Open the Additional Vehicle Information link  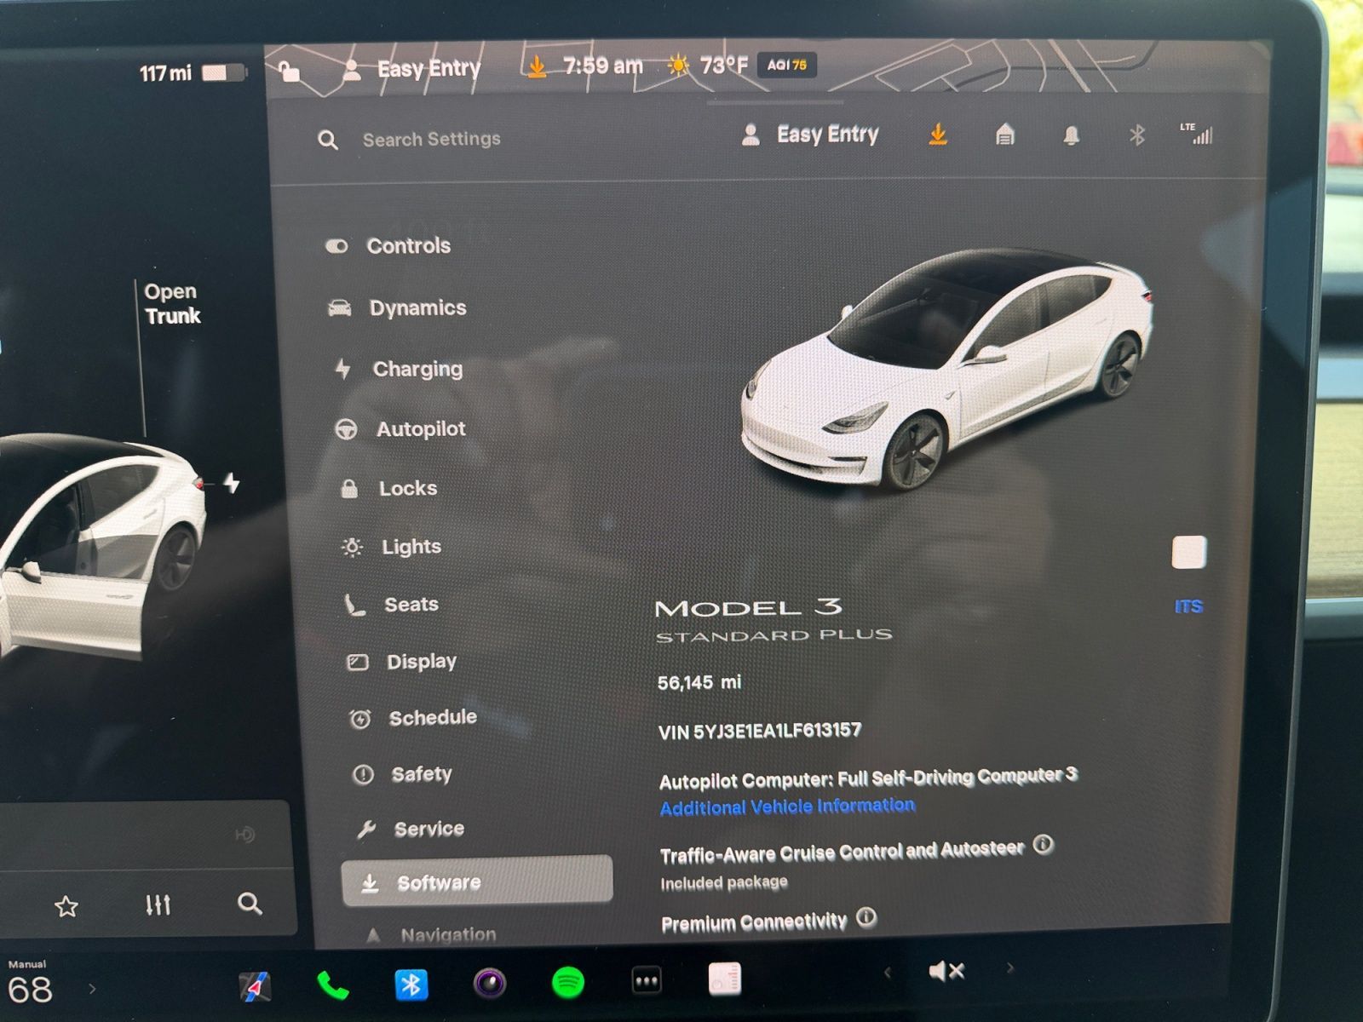(x=788, y=806)
